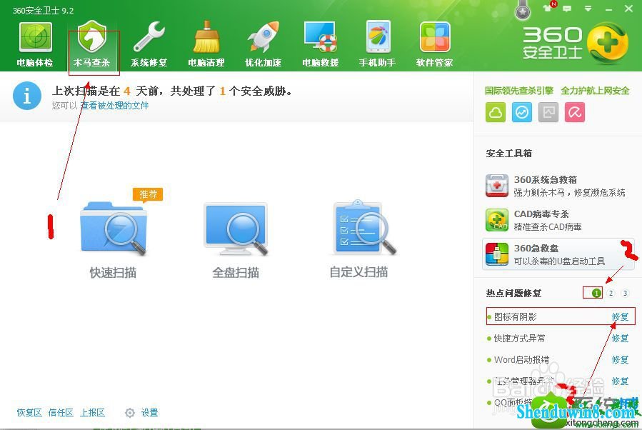Open 电脑救援 monitor lifebuoy icon
The width and height of the screenshot is (642, 430).
coord(321,37)
